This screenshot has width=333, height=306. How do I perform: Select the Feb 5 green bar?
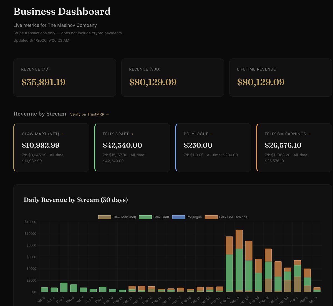(64, 287)
